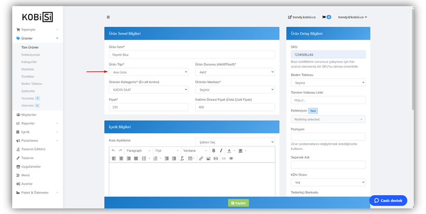The height and width of the screenshot is (214, 426).
Task: Open the Ürün Tipi dropdown
Action: (x=148, y=72)
